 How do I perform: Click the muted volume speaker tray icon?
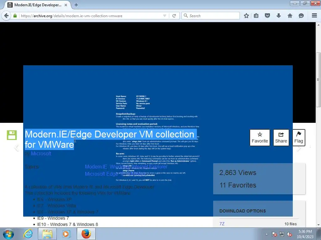click(289, 234)
